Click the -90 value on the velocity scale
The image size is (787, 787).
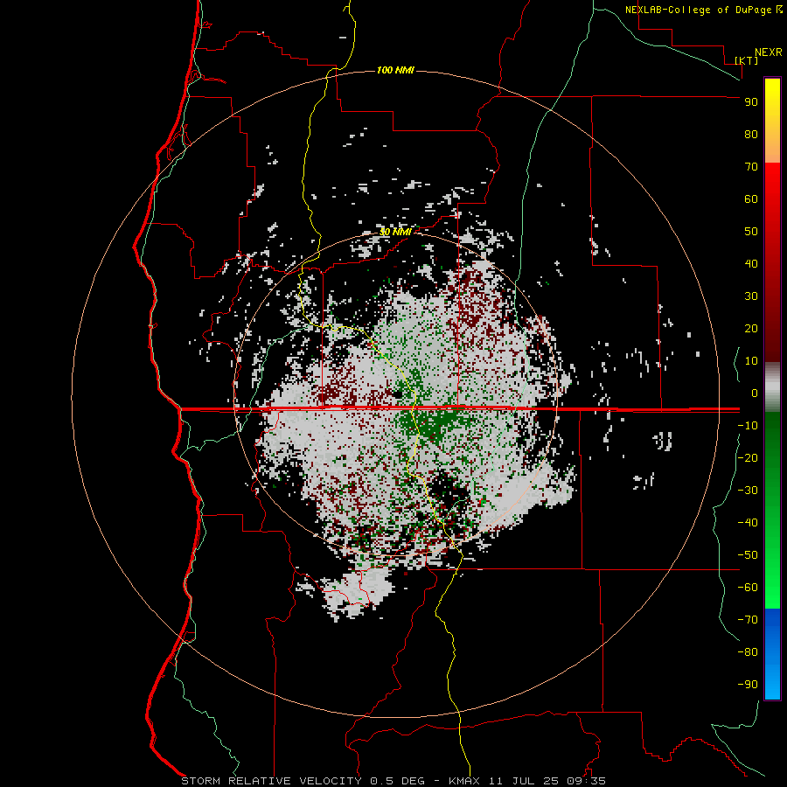pos(748,685)
